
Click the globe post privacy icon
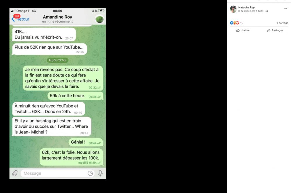click(267, 11)
